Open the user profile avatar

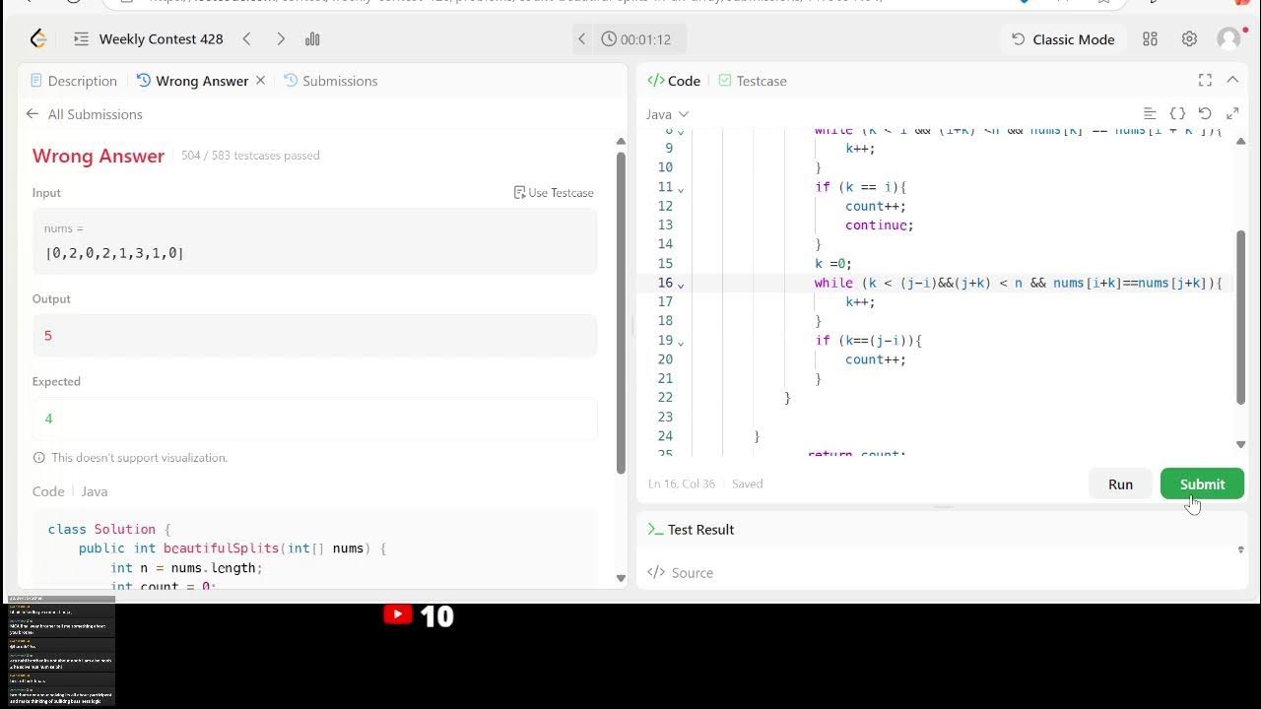(x=1228, y=39)
